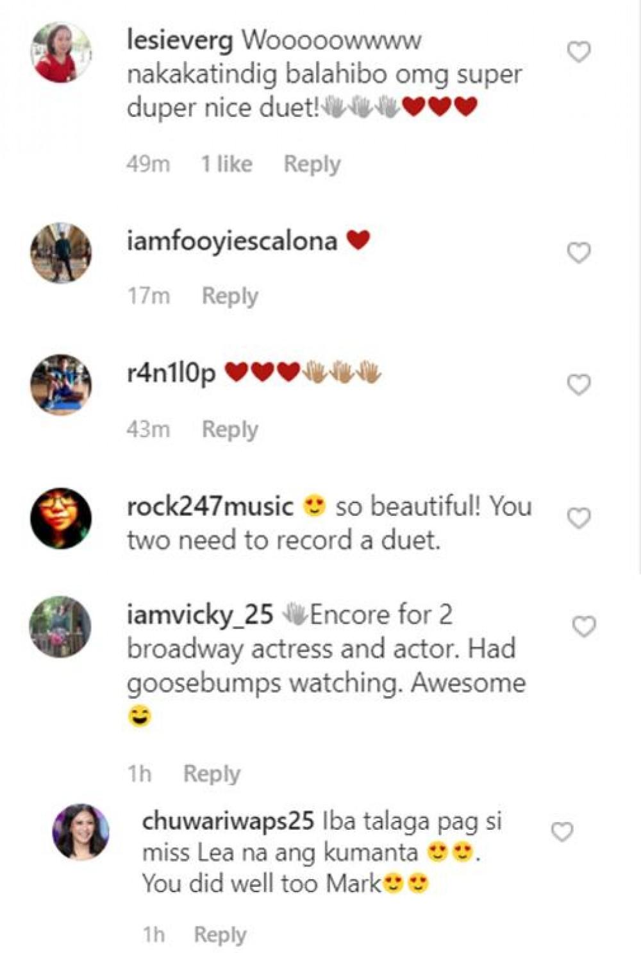Open iamfooyiescalona's profile via username

click(x=232, y=241)
